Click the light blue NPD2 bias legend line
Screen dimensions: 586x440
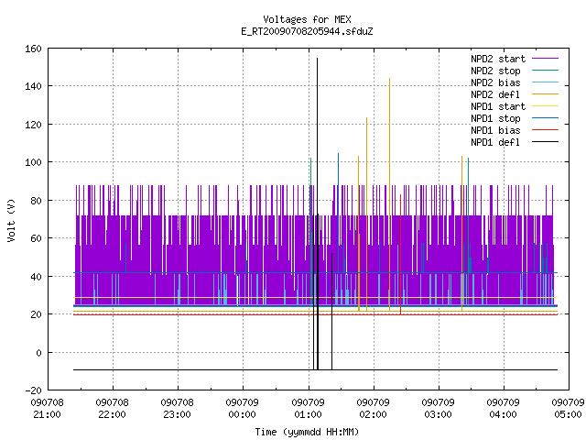(546, 82)
